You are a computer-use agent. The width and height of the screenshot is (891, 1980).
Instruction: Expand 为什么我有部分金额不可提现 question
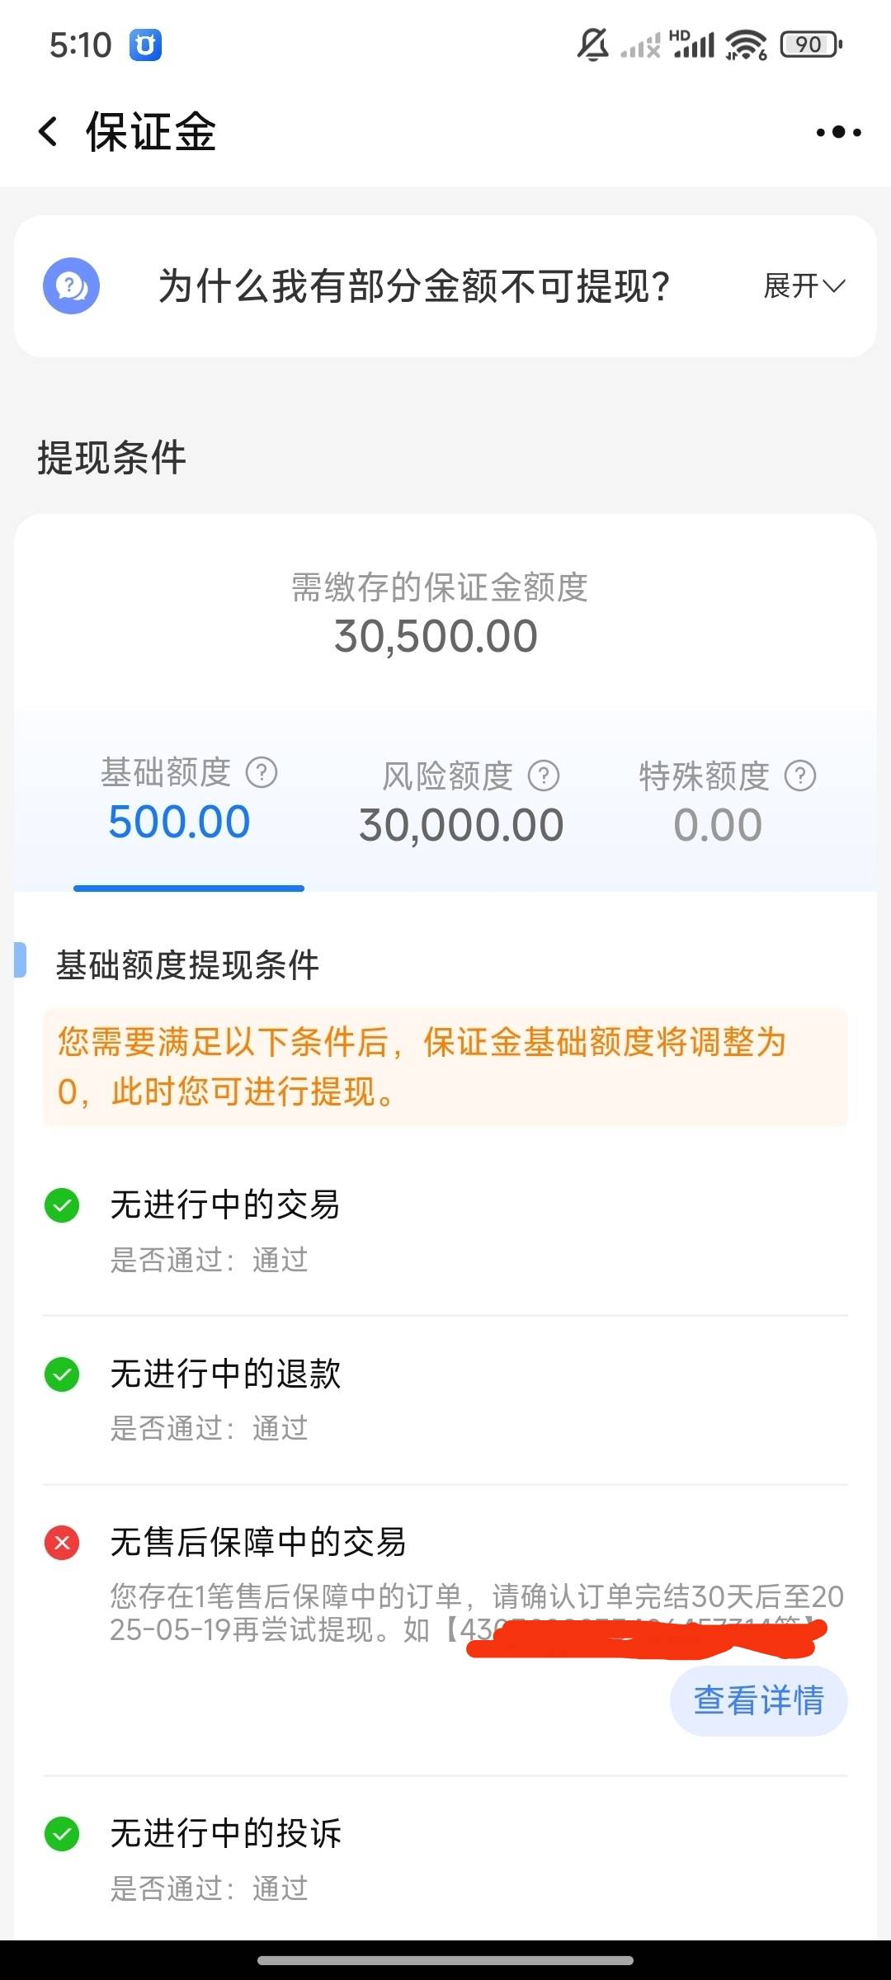coord(414,286)
